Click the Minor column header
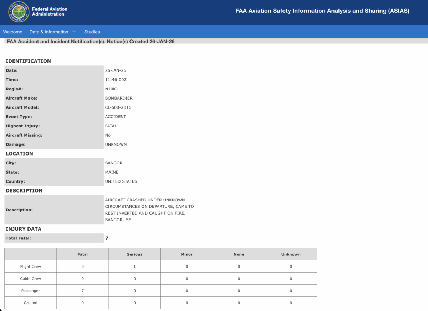This screenshot has height=311, width=428. (187, 254)
